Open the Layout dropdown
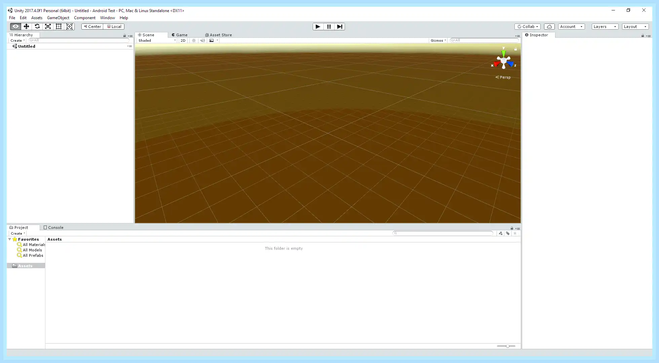 (635, 27)
